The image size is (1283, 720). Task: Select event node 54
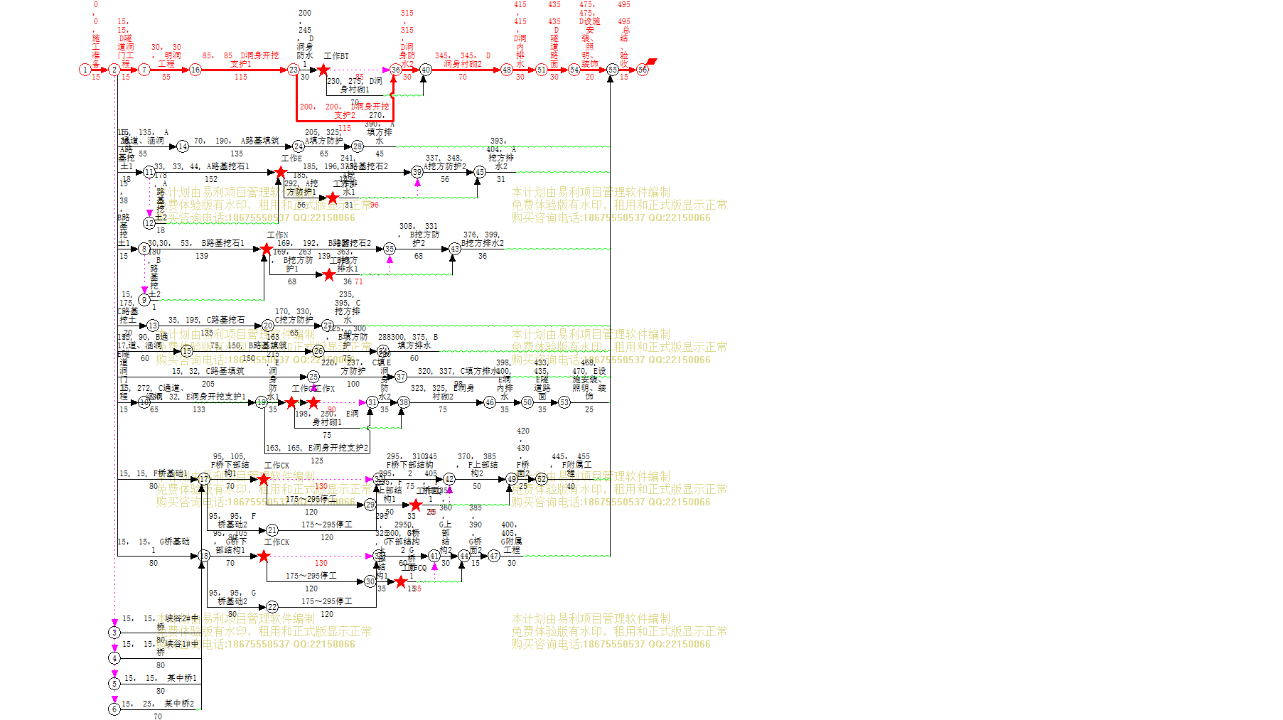tap(574, 70)
